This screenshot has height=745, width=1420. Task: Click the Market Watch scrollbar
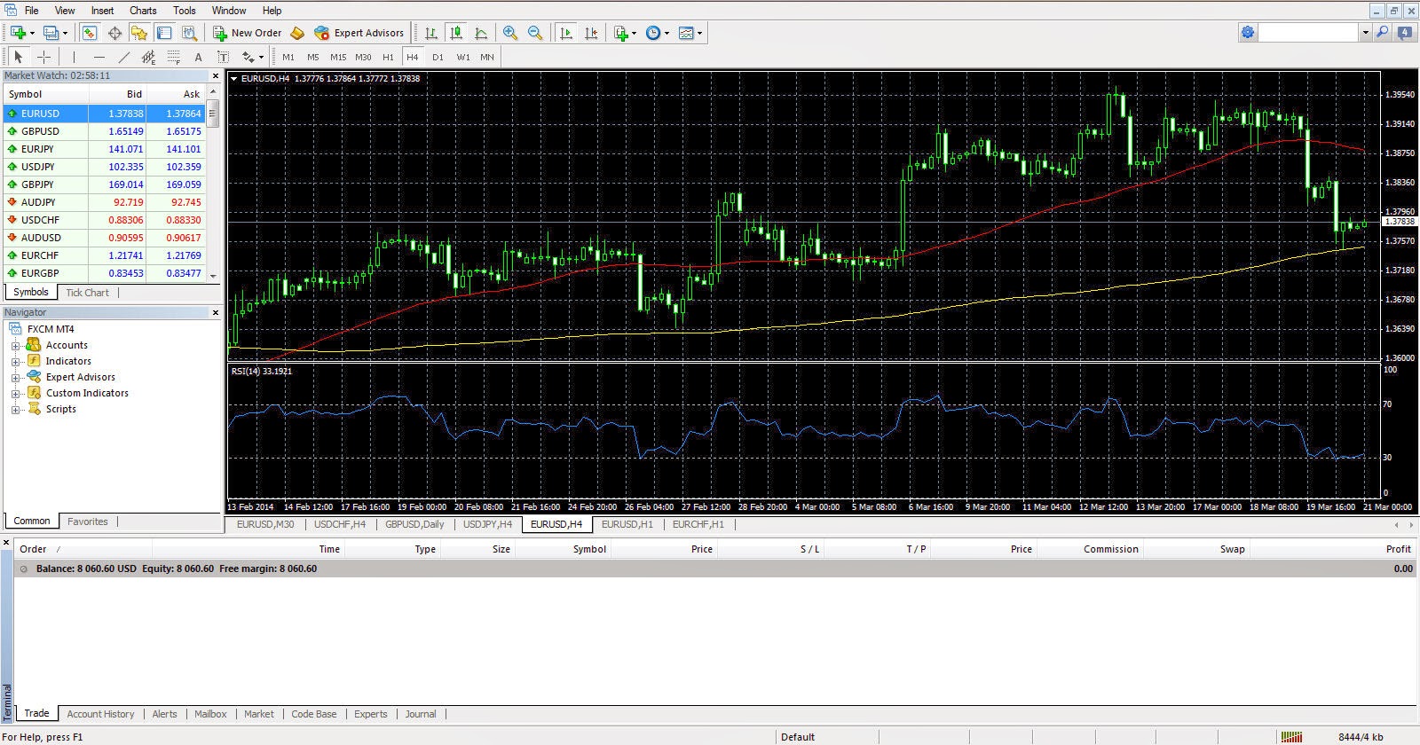(x=213, y=184)
